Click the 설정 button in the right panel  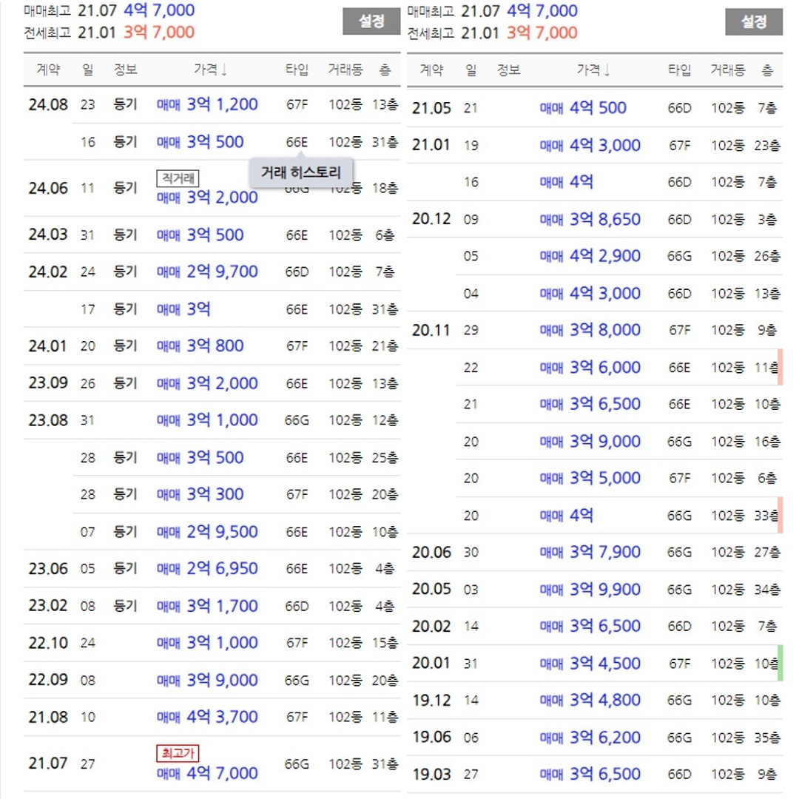pyautogui.click(x=753, y=21)
